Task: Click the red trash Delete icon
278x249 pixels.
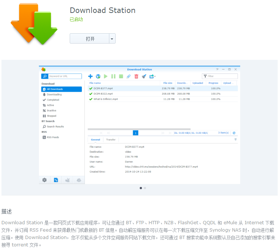Action: [x=136, y=76]
